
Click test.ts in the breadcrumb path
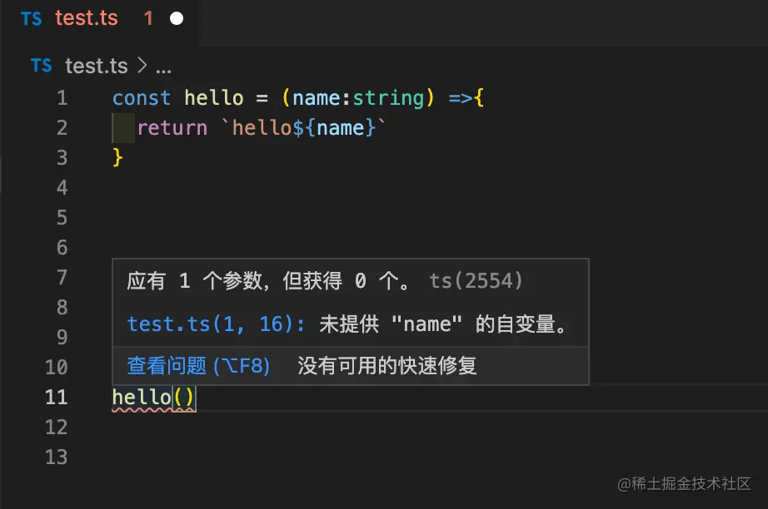pyautogui.click(x=97, y=66)
